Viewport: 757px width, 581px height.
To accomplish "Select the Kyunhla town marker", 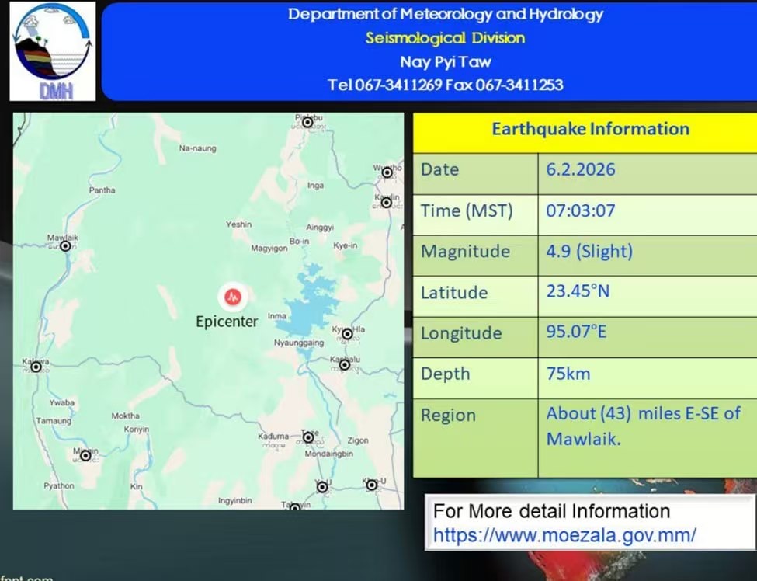I will (347, 334).
